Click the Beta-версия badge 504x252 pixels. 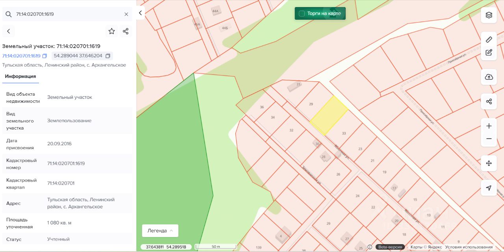click(390, 247)
